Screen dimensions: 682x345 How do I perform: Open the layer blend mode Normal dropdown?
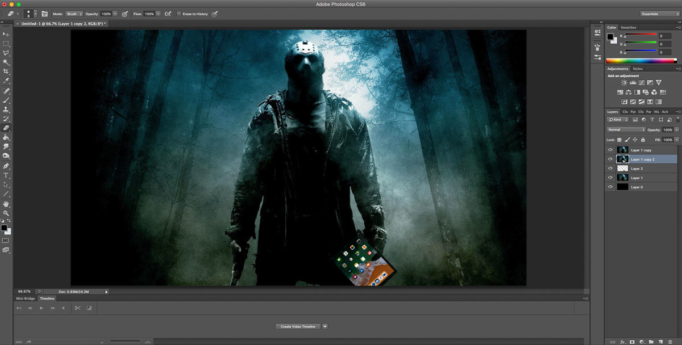coord(626,130)
